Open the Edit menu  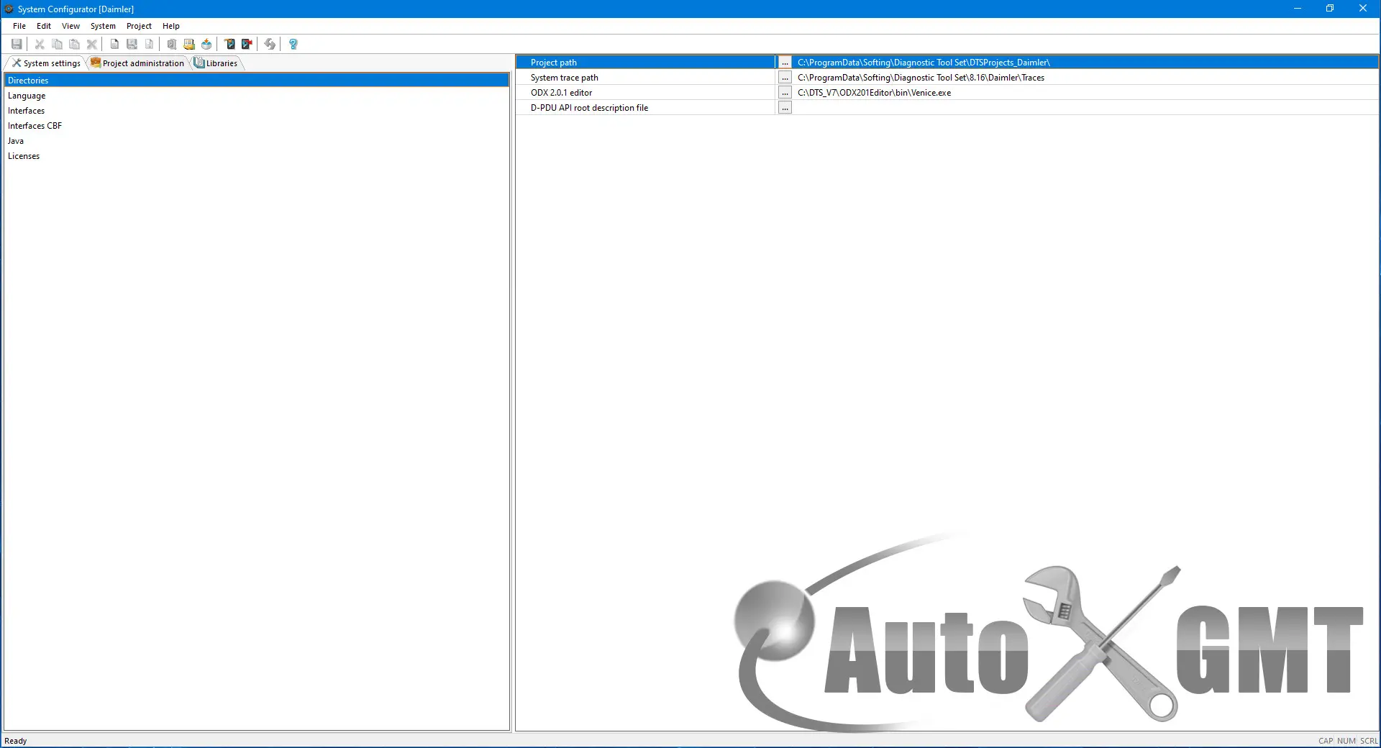tap(44, 26)
